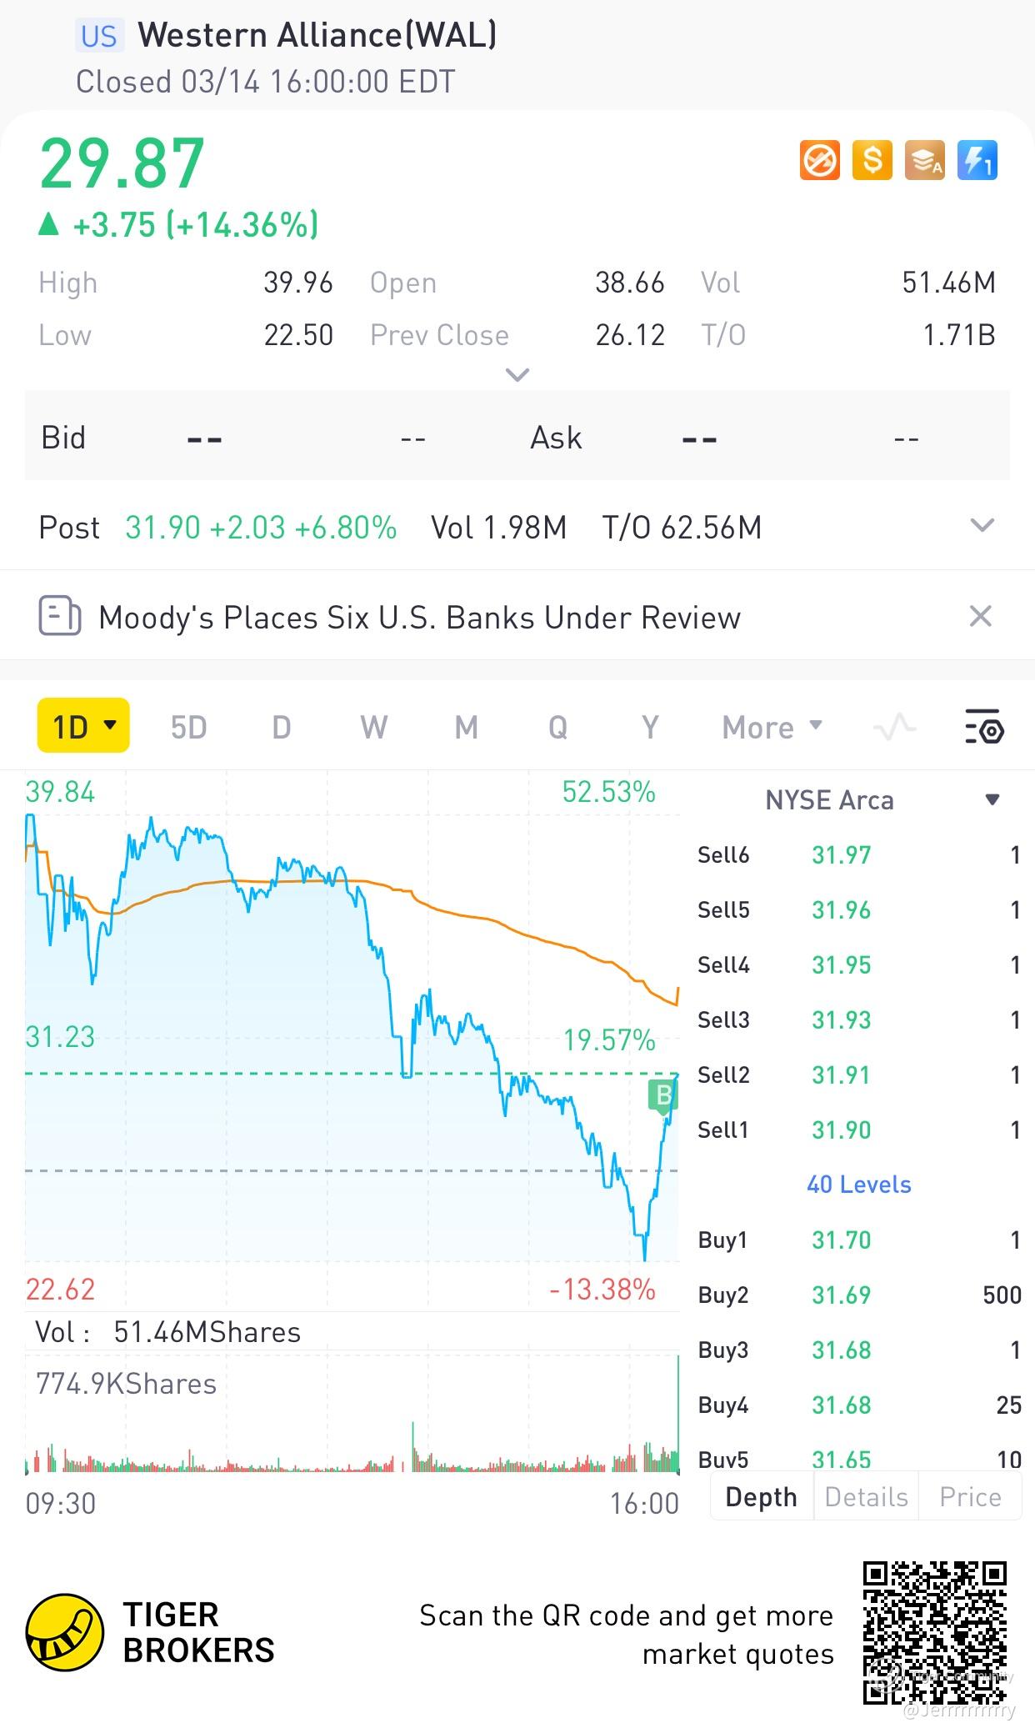Read the Moody's Six U.S. Banks headline
The height and width of the screenshot is (1733, 1035).
pyautogui.click(x=419, y=618)
